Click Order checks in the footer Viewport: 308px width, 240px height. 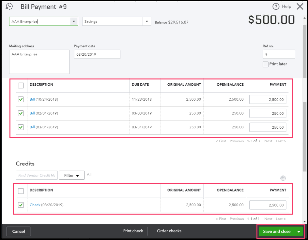[169, 231]
